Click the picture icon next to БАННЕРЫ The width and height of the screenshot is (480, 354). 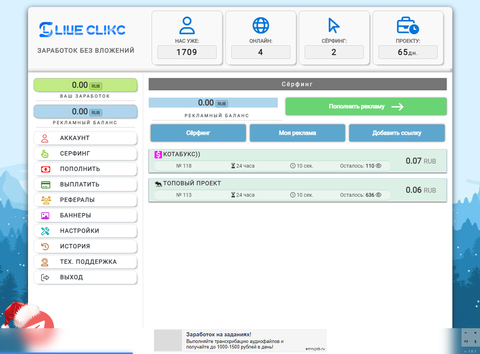[45, 215]
